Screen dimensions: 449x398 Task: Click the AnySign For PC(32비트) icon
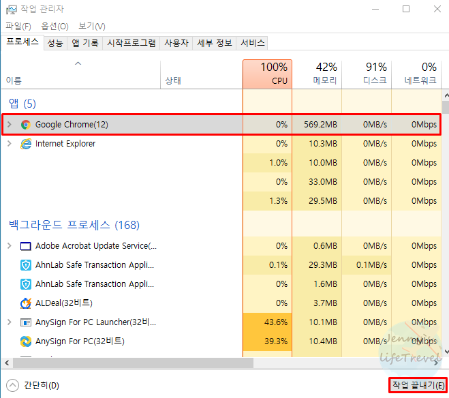point(25,341)
